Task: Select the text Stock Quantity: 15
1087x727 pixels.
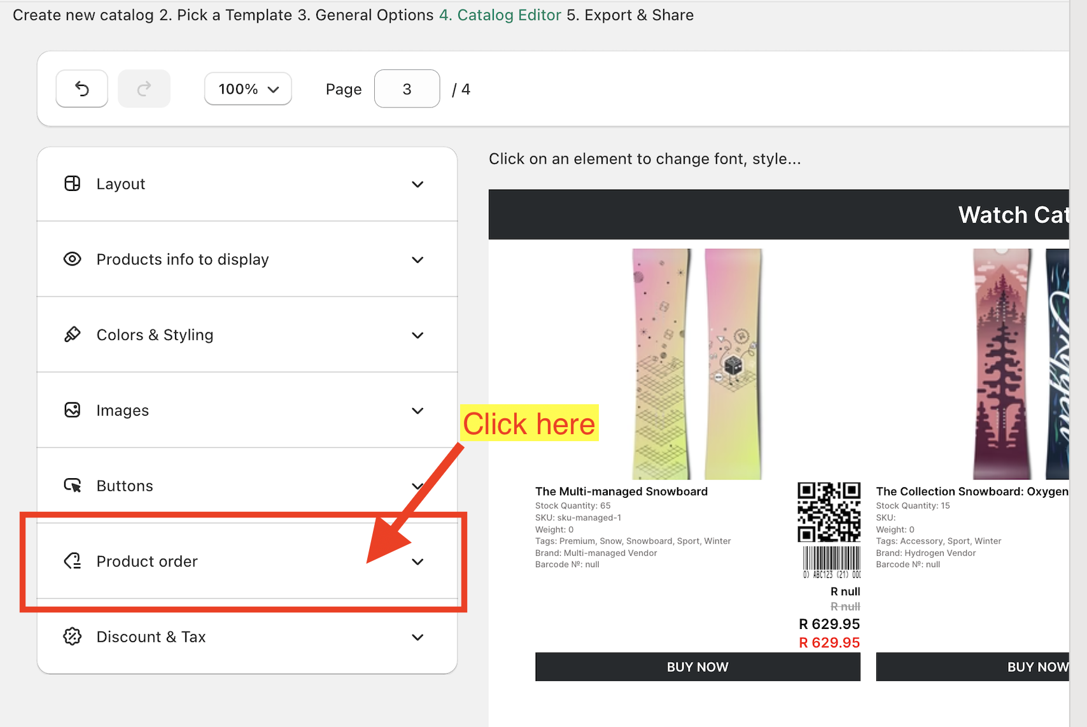Action: (913, 506)
